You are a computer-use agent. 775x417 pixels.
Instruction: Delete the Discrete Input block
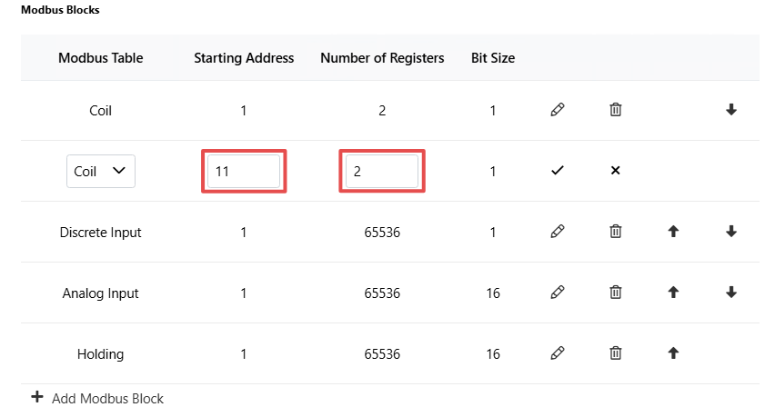(x=615, y=232)
